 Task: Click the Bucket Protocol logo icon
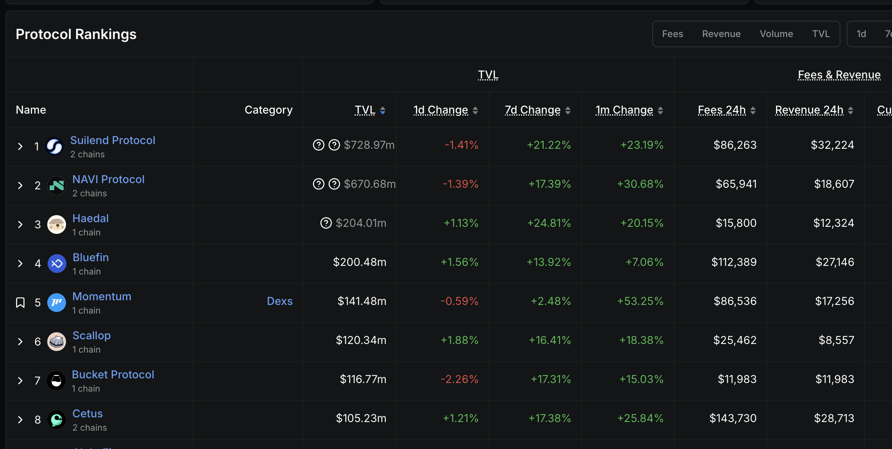tap(56, 381)
